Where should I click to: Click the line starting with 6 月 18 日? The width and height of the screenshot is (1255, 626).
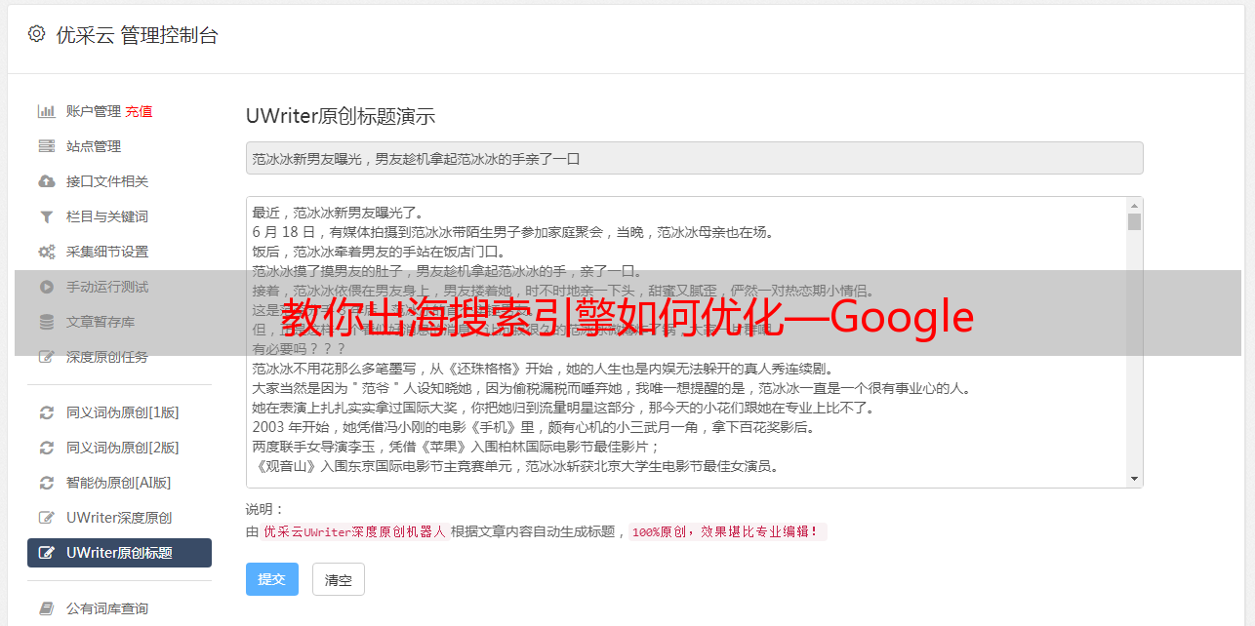(x=513, y=232)
